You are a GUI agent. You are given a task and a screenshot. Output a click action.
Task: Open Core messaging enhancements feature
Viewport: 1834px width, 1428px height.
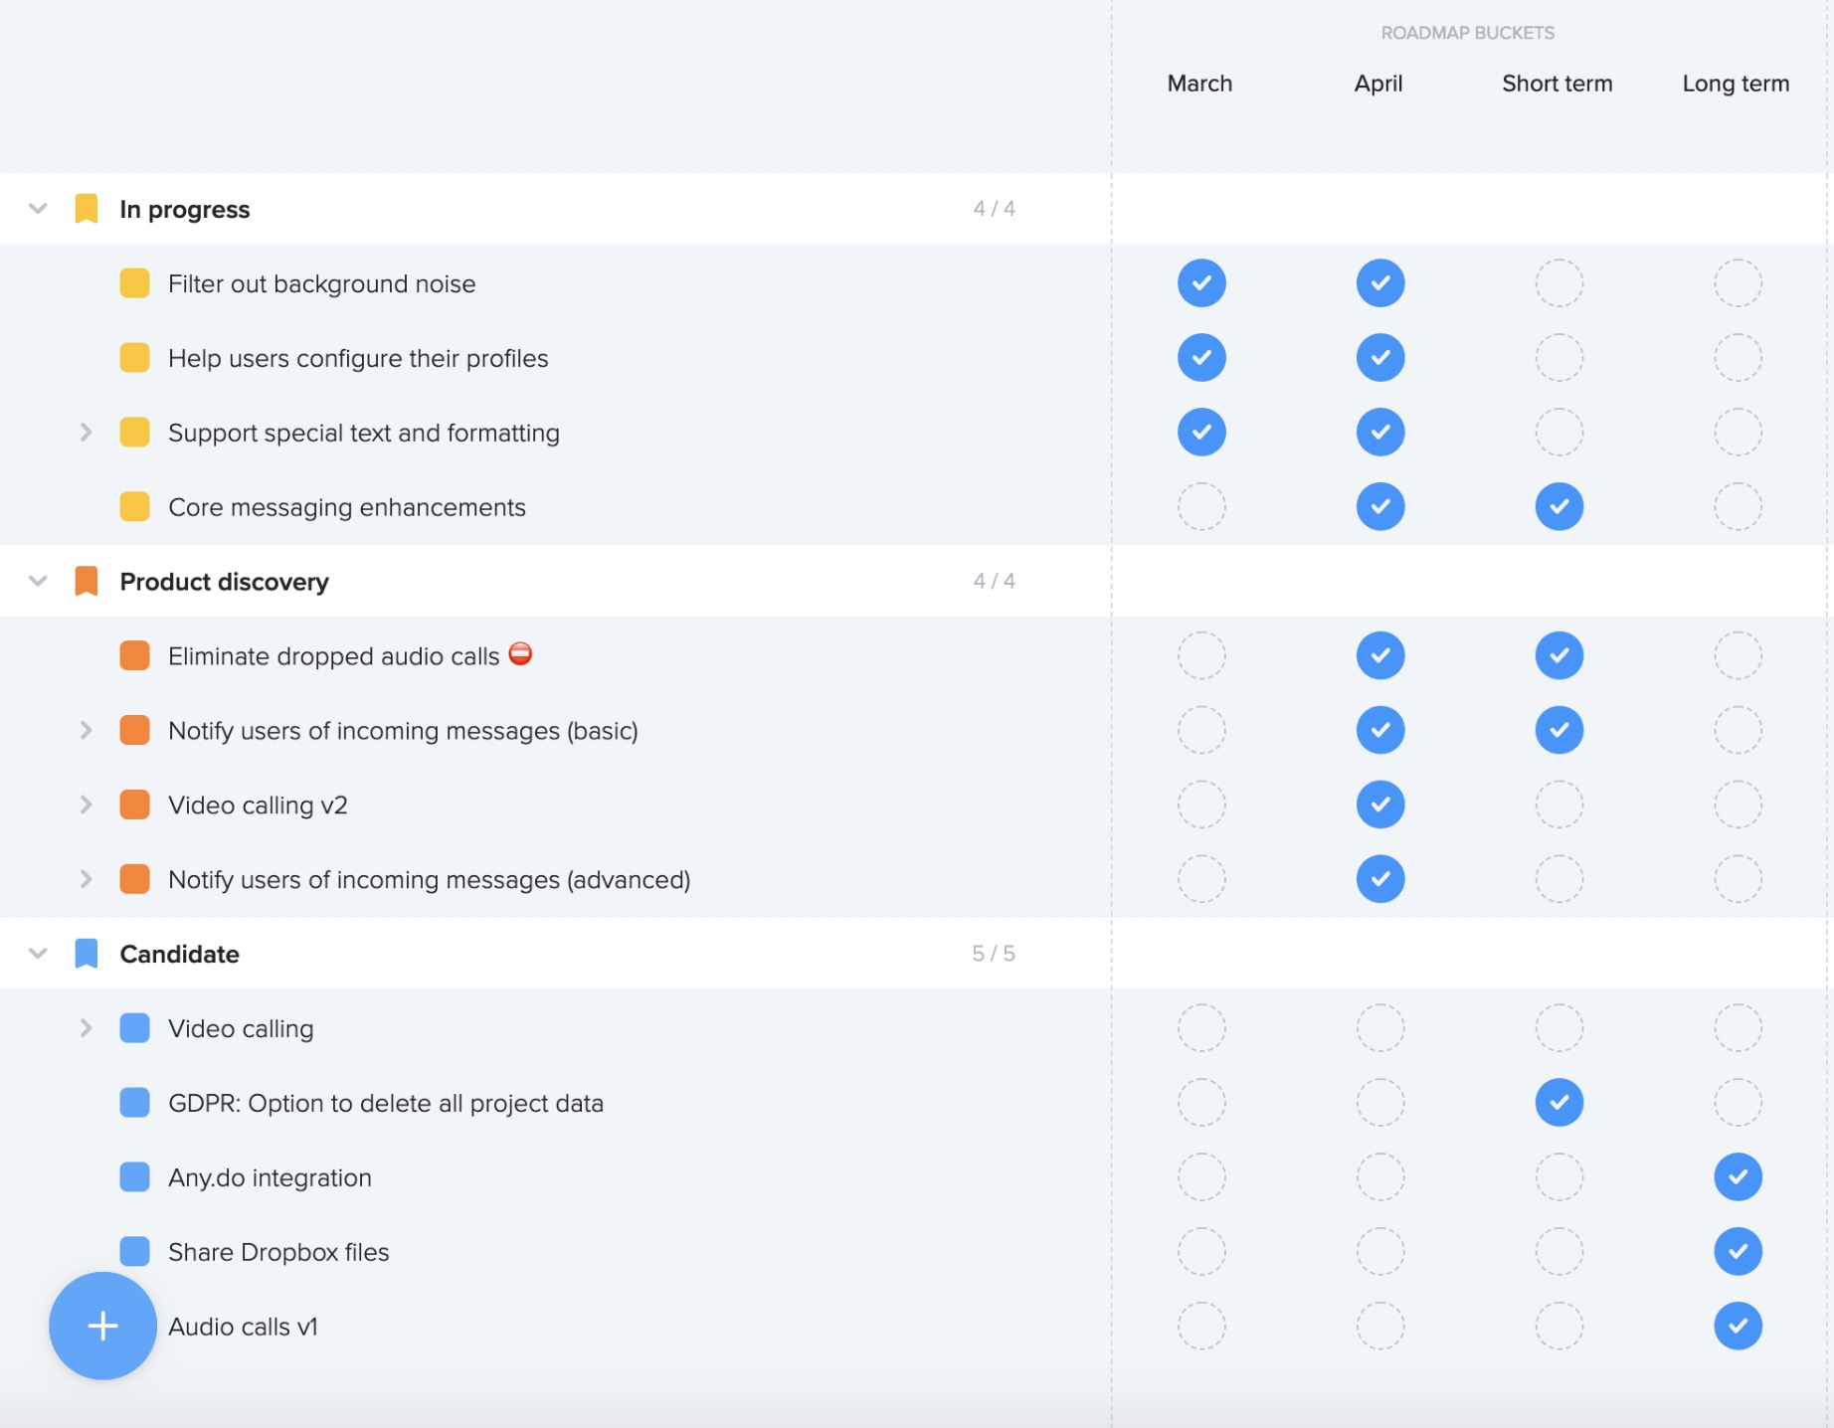click(347, 508)
